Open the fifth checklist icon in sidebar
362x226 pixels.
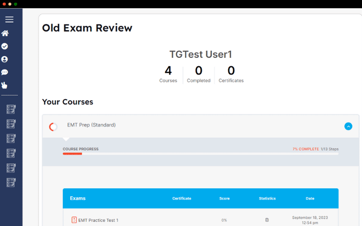coord(11,168)
